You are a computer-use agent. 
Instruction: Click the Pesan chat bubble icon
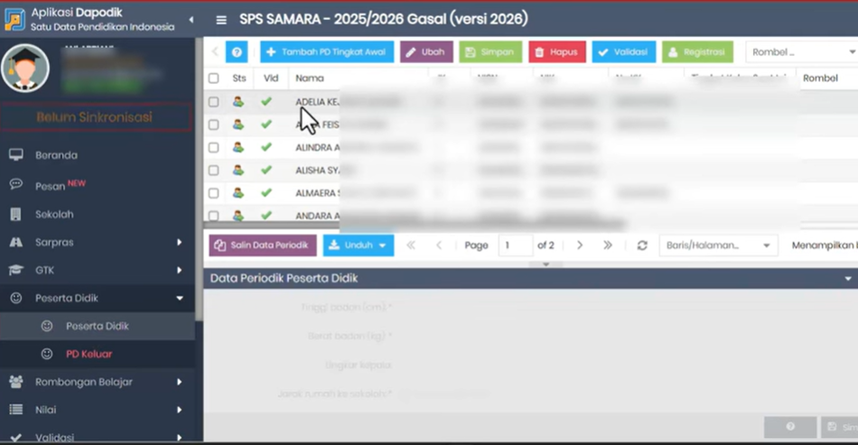pyautogui.click(x=16, y=184)
